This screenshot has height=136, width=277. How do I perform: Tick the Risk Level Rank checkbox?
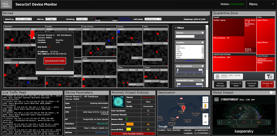coord(202,66)
